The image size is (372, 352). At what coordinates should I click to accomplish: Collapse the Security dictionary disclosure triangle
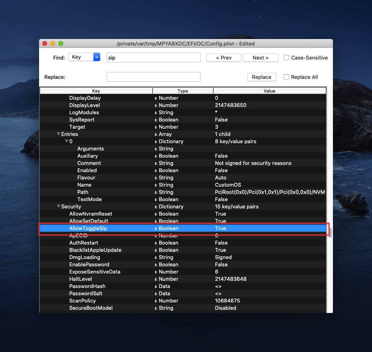tap(58, 206)
